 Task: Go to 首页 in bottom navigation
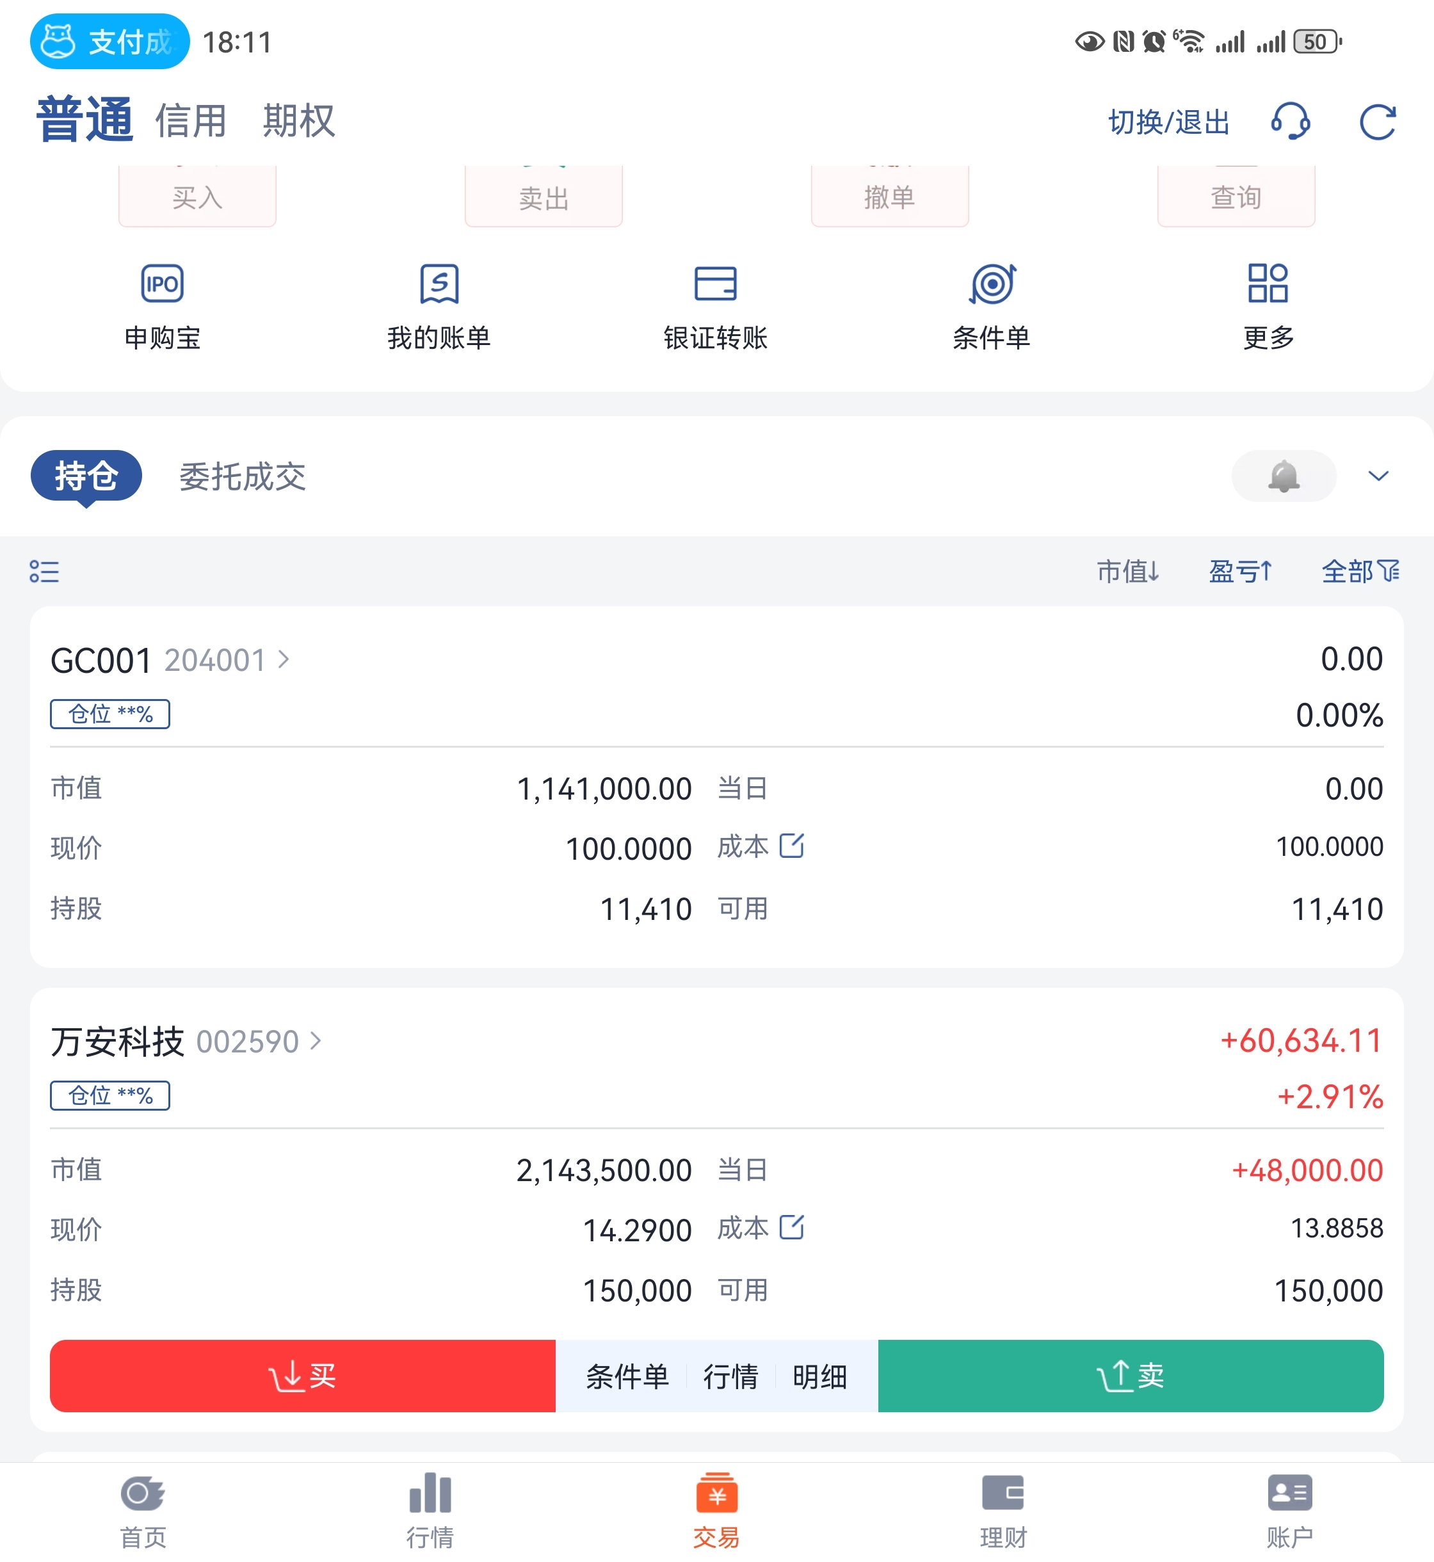(143, 1511)
